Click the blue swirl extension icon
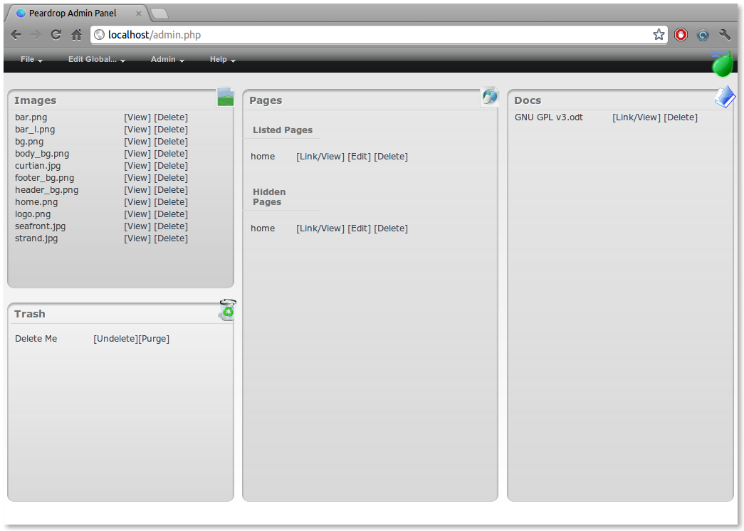This screenshot has width=744, height=531. 703,35
